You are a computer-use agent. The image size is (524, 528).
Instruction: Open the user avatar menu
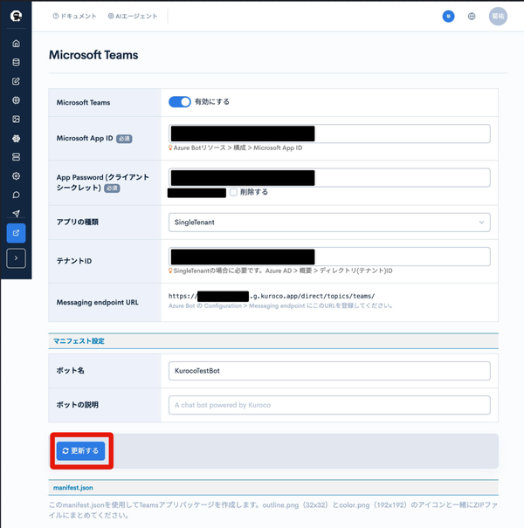point(498,17)
